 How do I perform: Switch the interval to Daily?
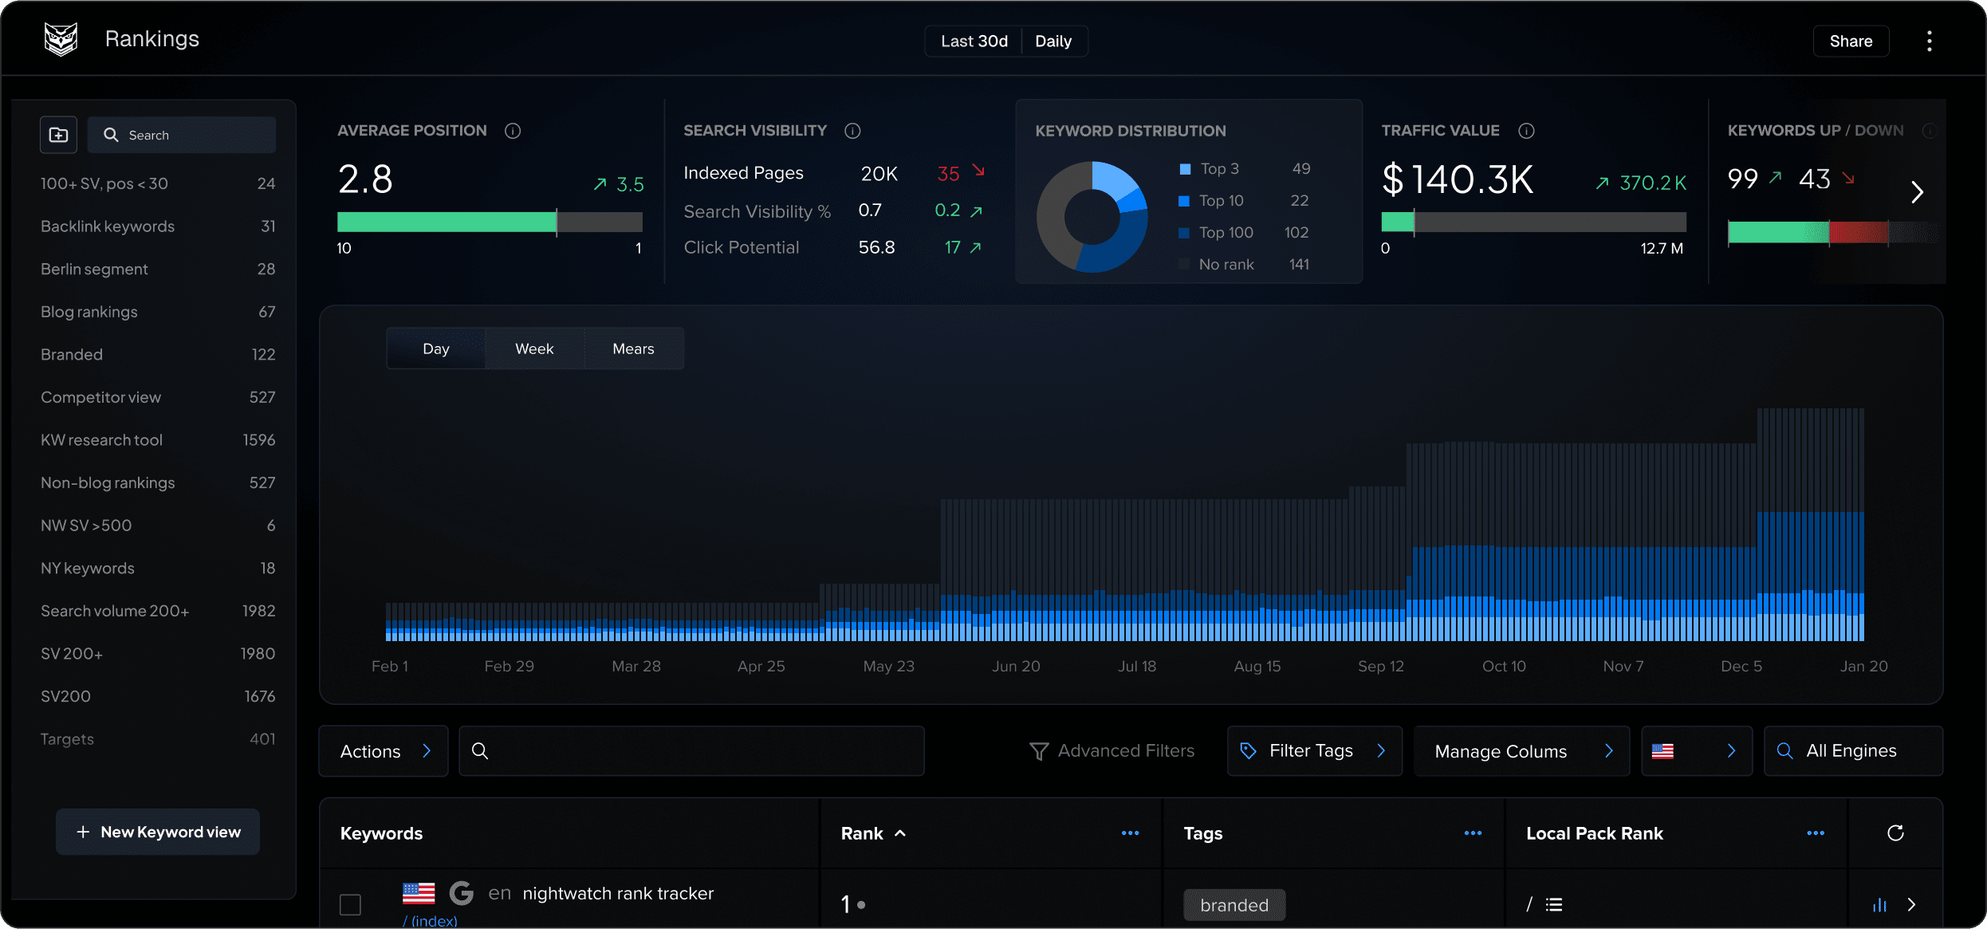pyautogui.click(x=1053, y=41)
